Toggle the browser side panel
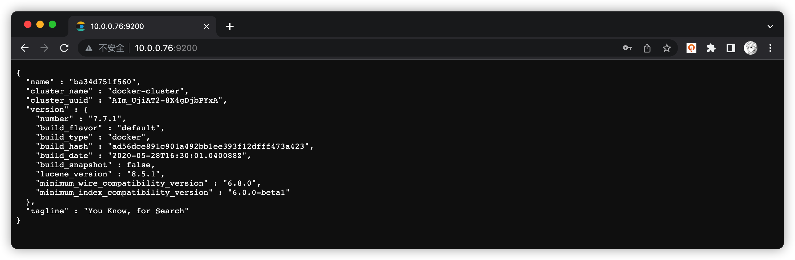This screenshot has height=260, width=795. click(731, 48)
